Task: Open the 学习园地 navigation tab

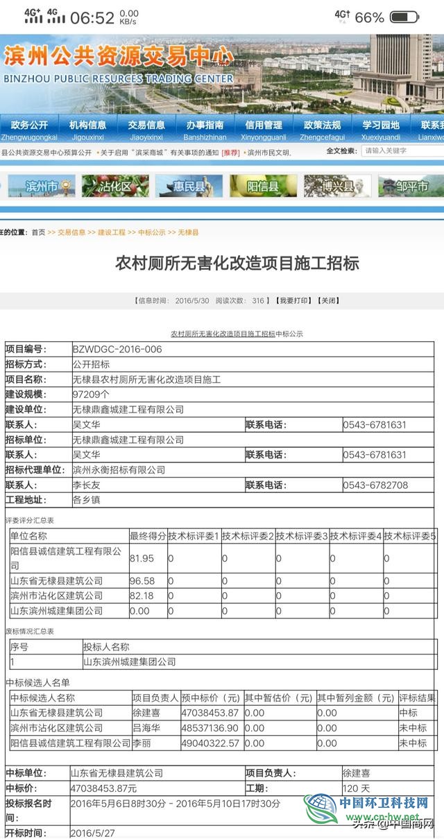Action: click(381, 129)
